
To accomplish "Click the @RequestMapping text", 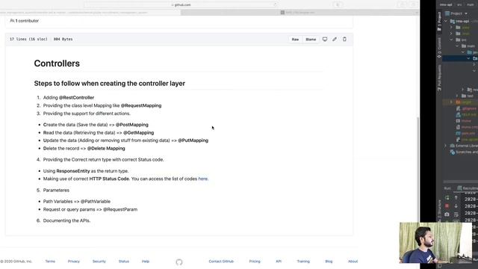I will (x=141, y=105).
